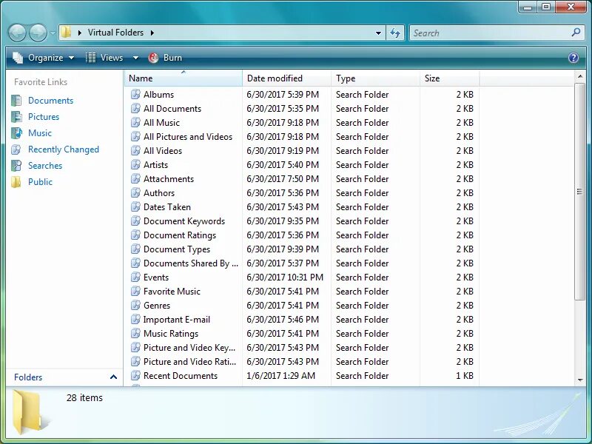Open Documents favorite link
Screen dimensions: 592x444
pos(50,101)
